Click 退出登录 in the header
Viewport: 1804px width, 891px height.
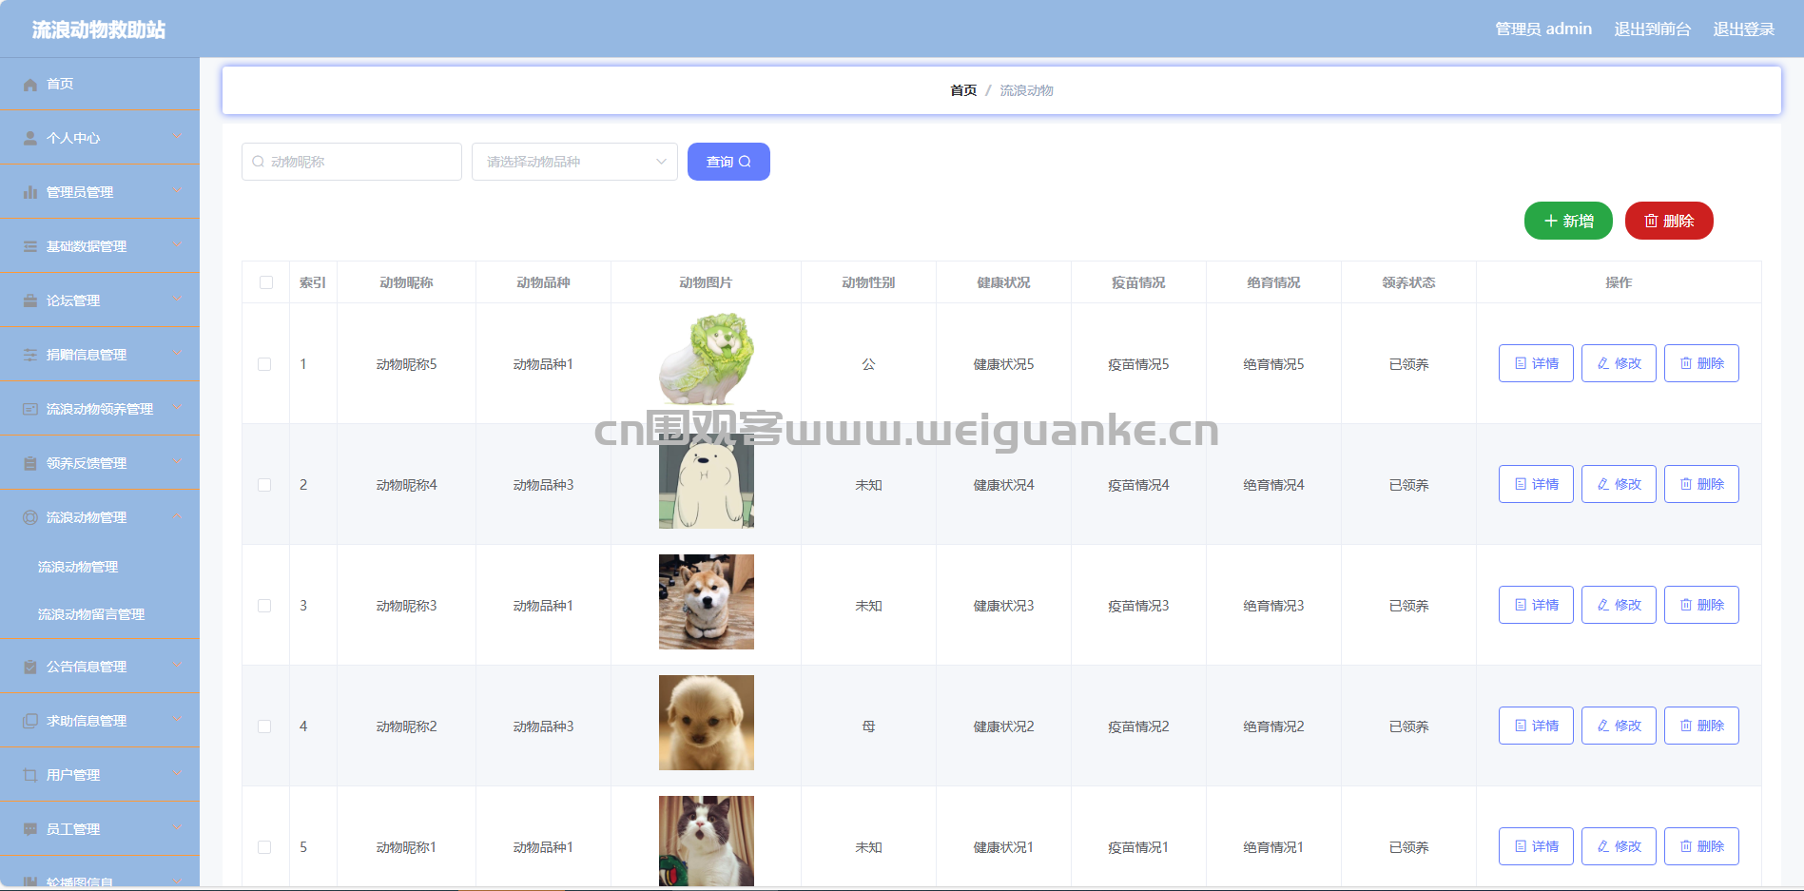(x=1743, y=29)
